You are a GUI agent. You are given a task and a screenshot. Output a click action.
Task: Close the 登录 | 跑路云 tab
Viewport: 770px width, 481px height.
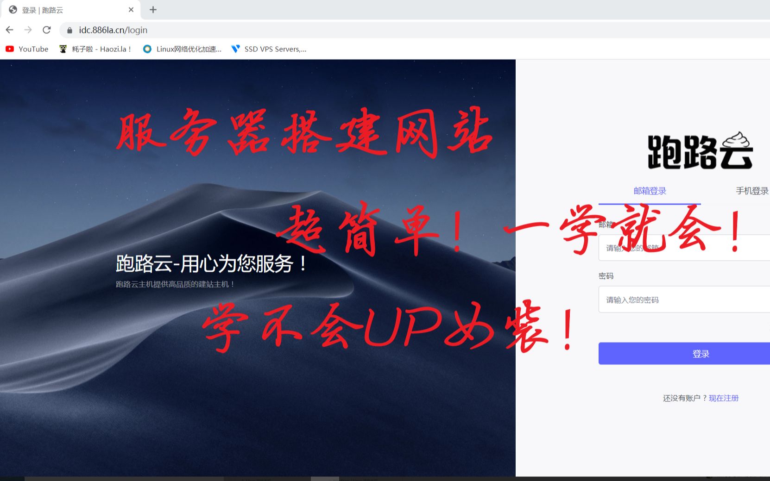131,9
